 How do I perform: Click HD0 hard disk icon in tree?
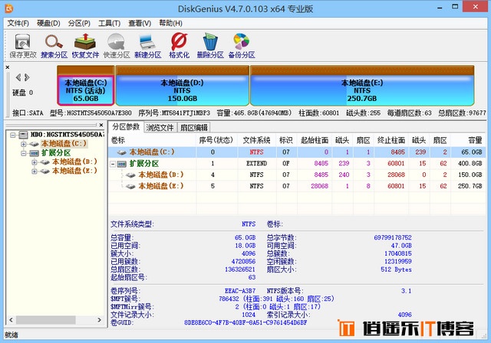point(23,135)
